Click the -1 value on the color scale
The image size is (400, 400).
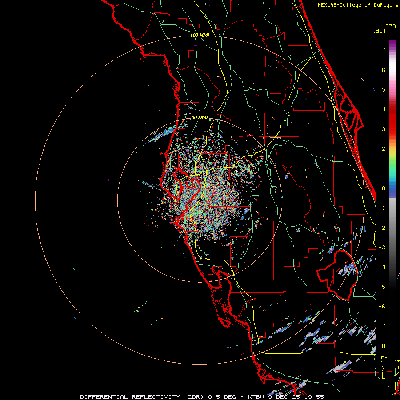pyautogui.click(x=382, y=208)
